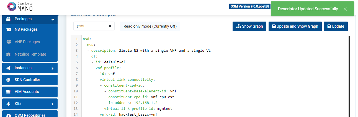This screenshot has height=117, width=358.
Task: Click the VIM Accounts server icon
Action: (x=8, y=92)
